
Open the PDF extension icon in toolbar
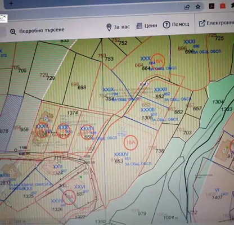coord(211,6)
